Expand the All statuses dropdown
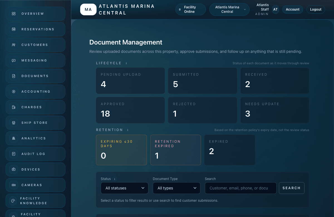The image size is (334, 217). coord(124,188)
